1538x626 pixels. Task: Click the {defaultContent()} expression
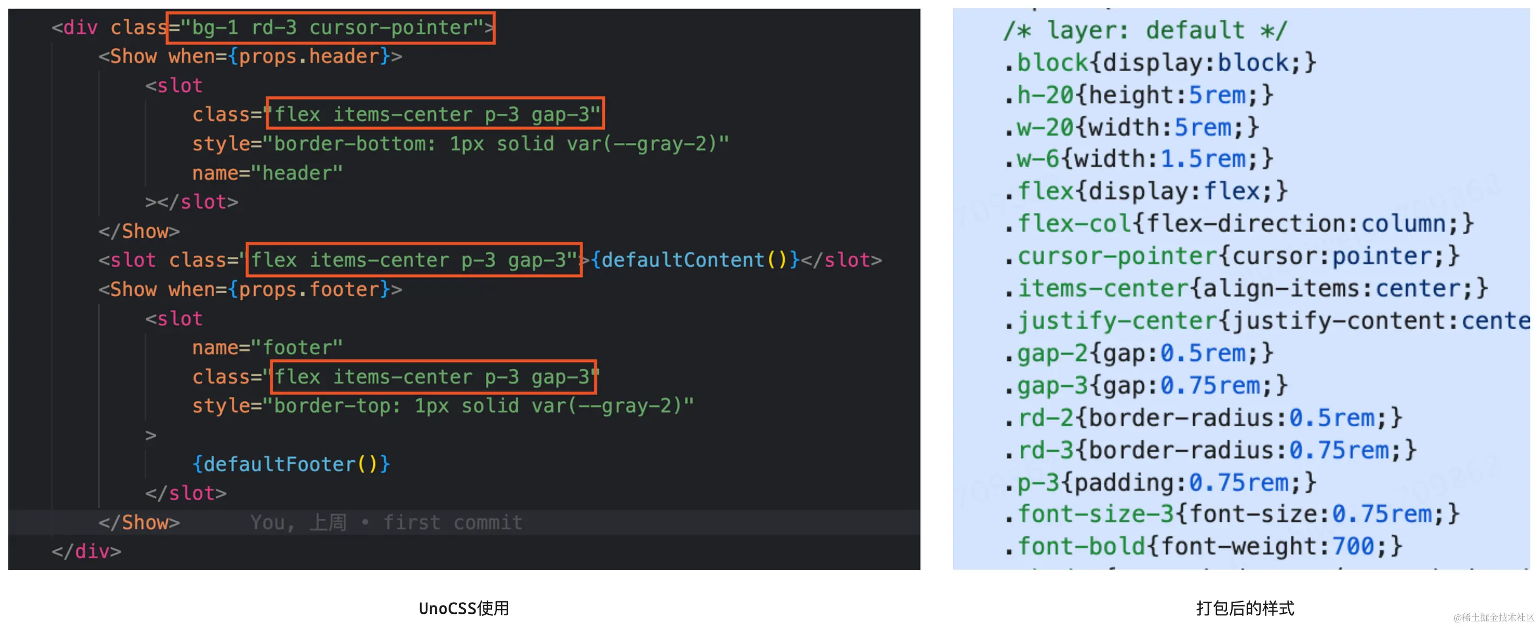[694, 260]
